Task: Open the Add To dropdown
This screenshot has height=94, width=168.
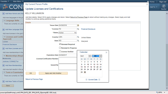Action: (153, 7)
